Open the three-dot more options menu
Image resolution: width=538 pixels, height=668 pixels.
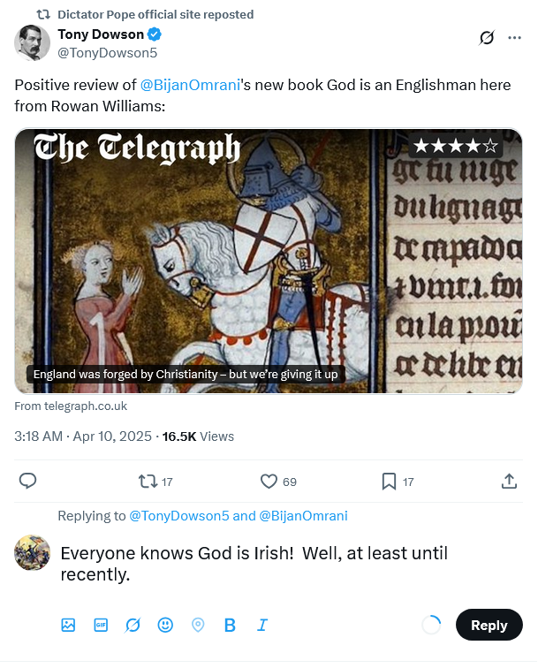(x=514, y=38)
